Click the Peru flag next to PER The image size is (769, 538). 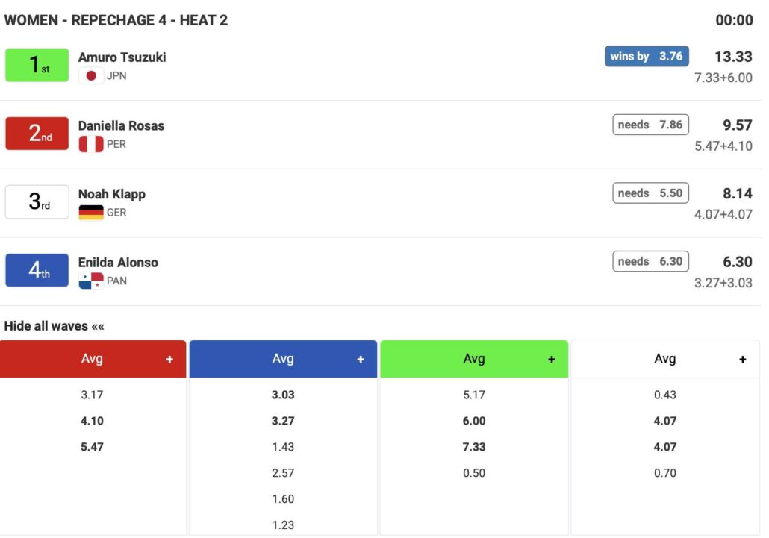click(91, 144)
